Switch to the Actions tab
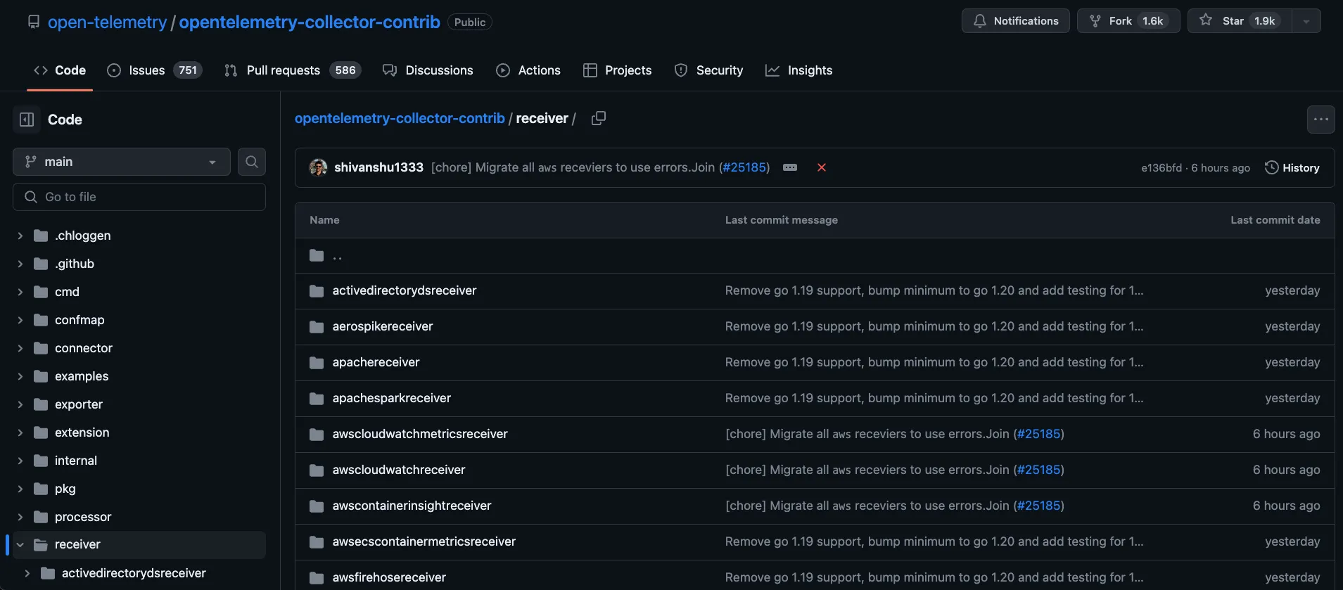The image size is (1343, 590). [528, 70]
